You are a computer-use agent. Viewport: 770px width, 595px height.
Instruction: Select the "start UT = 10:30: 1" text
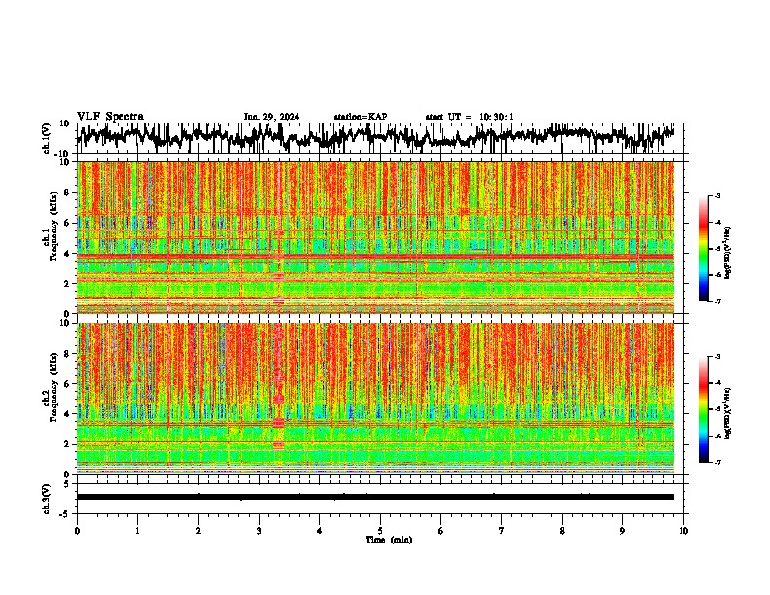pos(470,117)
